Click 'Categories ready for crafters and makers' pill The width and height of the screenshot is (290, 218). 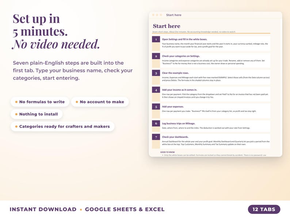(x=62, y=127)
